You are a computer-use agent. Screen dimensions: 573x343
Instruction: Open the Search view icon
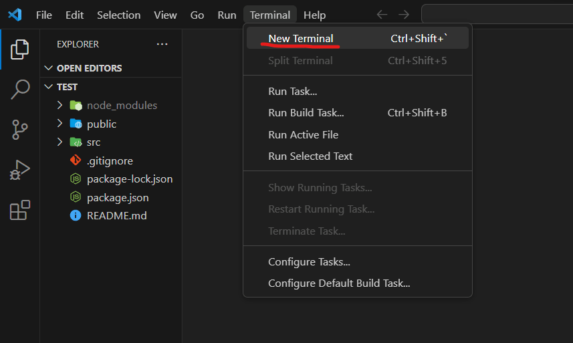tap(20, 89)
